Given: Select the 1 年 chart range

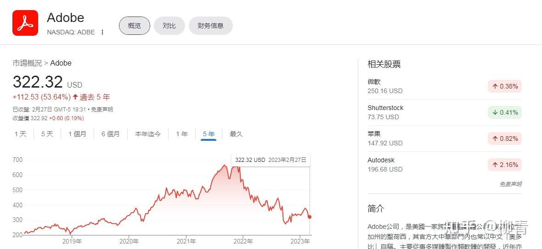Looking at the screenshot, I should 182,134.
